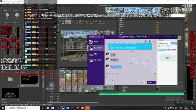Screen dimensions: 196x110
Task: Open first 只读 automation dropdown in mixer
Action: [7, 23]
